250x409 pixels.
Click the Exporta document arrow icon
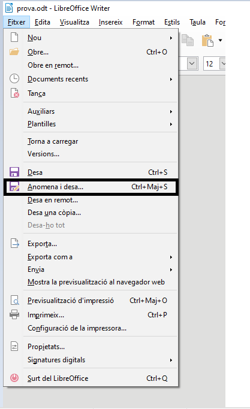[x=14, y=243]
